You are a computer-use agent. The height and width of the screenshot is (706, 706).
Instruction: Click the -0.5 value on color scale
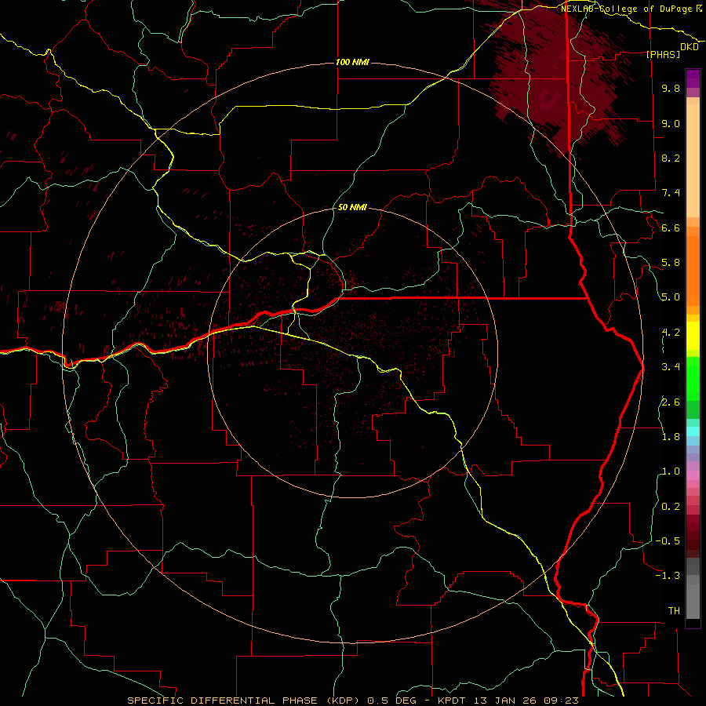tap(668, 541)
